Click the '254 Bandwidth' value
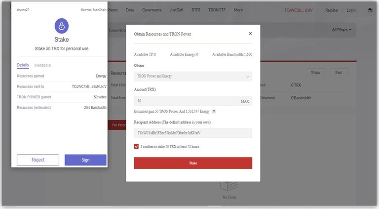 coord(95,107)
